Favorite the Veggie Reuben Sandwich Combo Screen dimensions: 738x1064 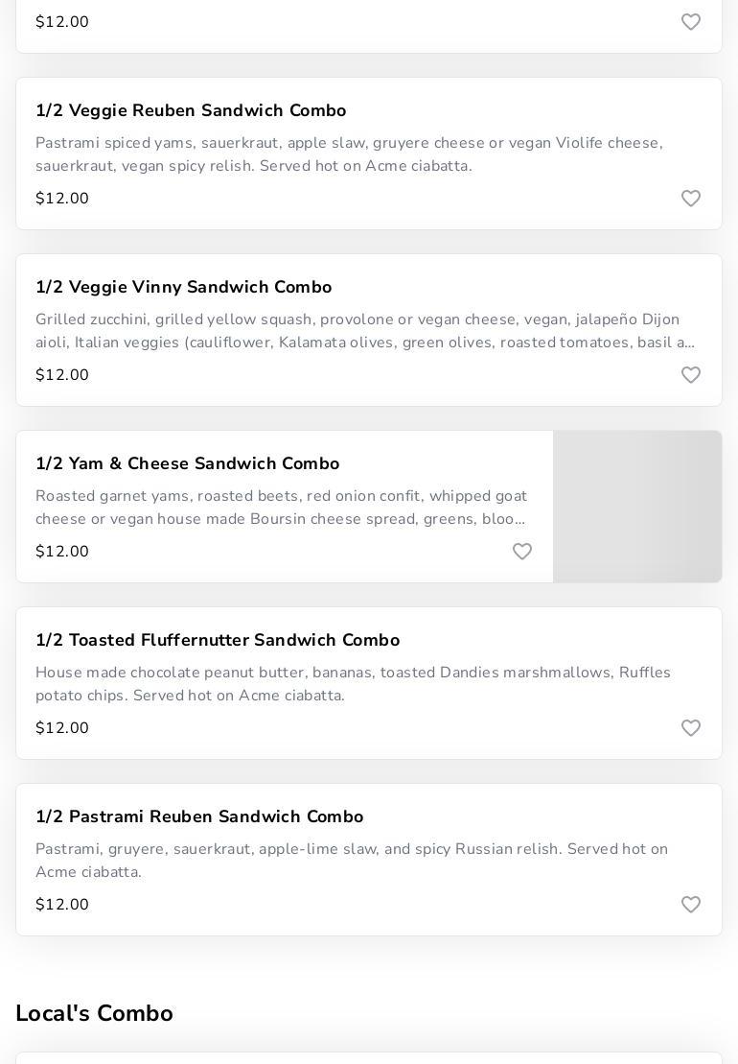(x=691, y=199)
